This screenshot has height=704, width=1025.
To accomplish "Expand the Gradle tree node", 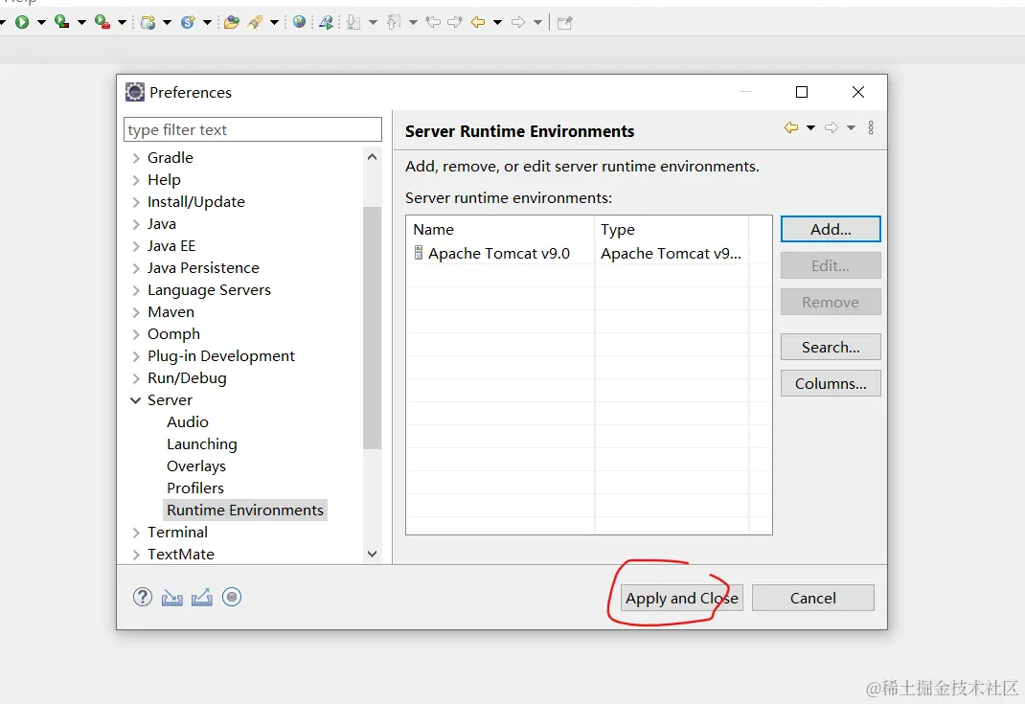I will coord(136,158).
